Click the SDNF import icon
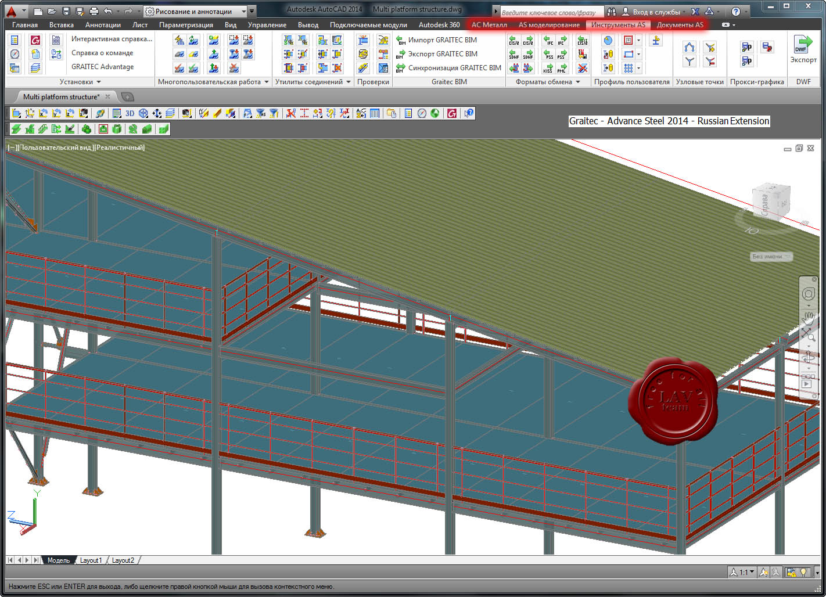The width and height of the screenshot is (826, 597). point(514,54)
